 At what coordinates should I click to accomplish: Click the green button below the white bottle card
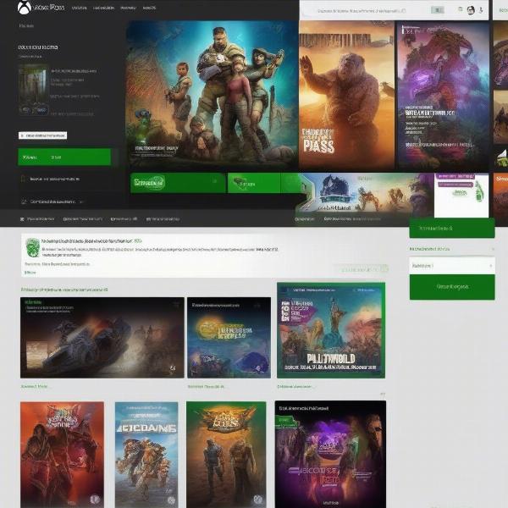452,228
